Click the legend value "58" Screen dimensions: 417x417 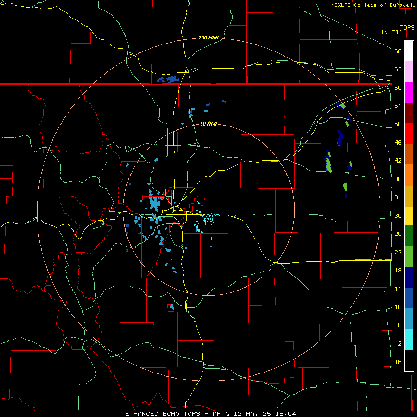pos(398,88)
